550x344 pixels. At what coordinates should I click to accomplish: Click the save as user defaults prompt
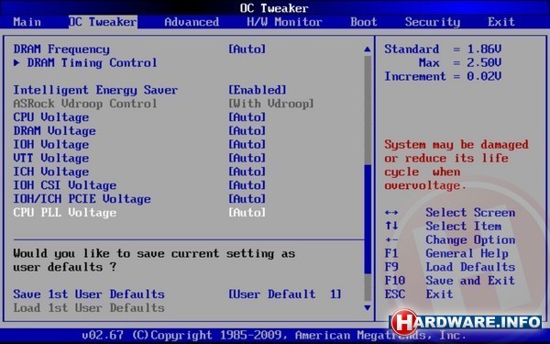tap(154, 261)
